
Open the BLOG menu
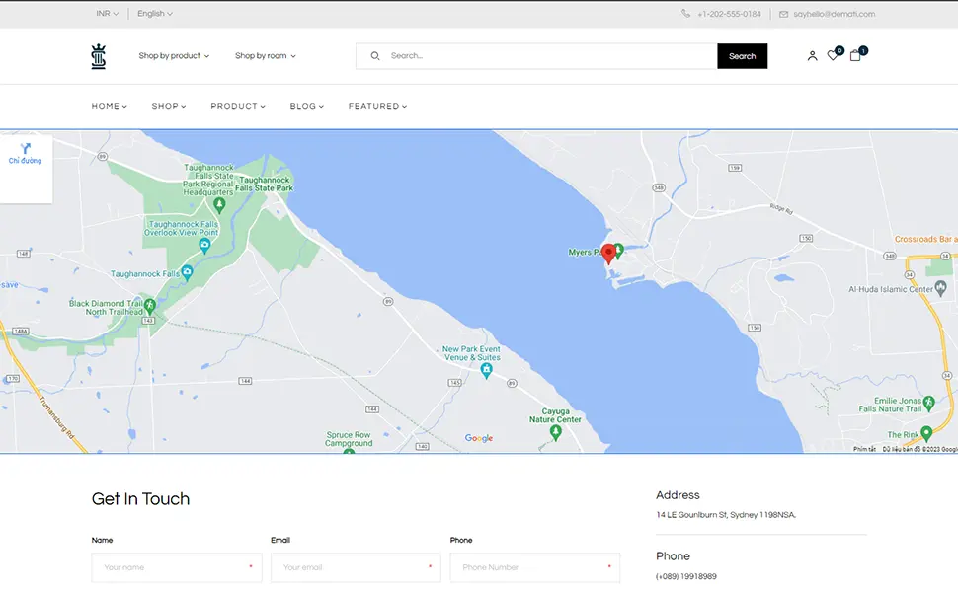click(x=306, y=106)
